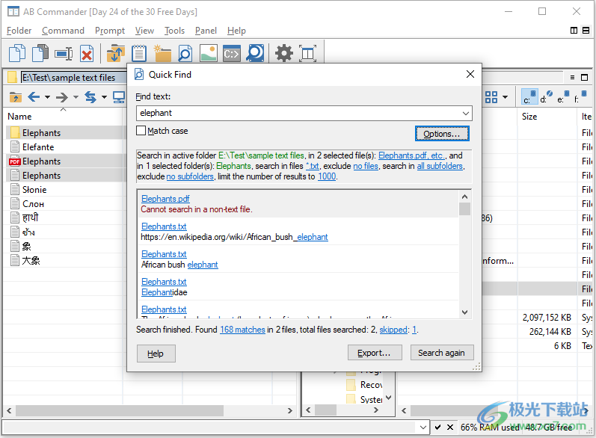
Task: Open the View menu
Action: coord(144,31)
